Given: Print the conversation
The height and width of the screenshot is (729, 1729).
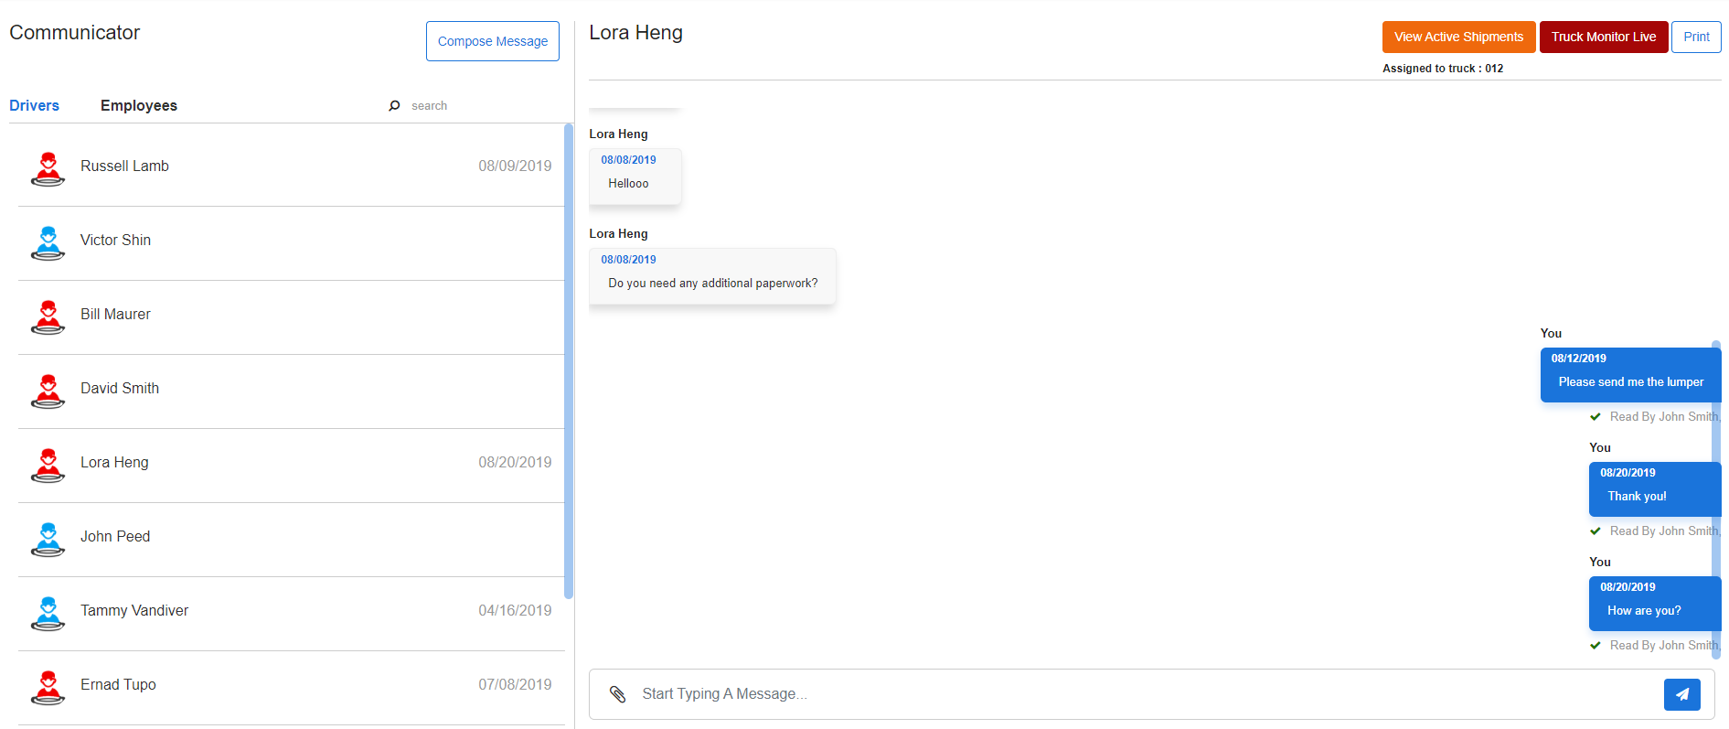Looking at the screenshot, I should [x=1696, y=37].
